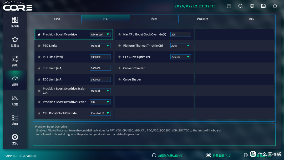Toggle favorite star for PBO Limits
284x160 pixels.
pos(39,46)
